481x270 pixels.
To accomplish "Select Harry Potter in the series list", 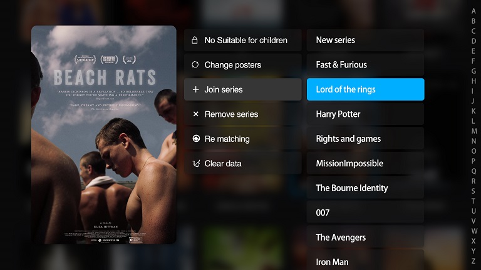I will coord(365,114).
